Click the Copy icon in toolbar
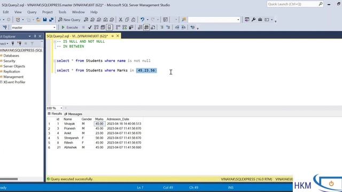 [x=127, y=20]
